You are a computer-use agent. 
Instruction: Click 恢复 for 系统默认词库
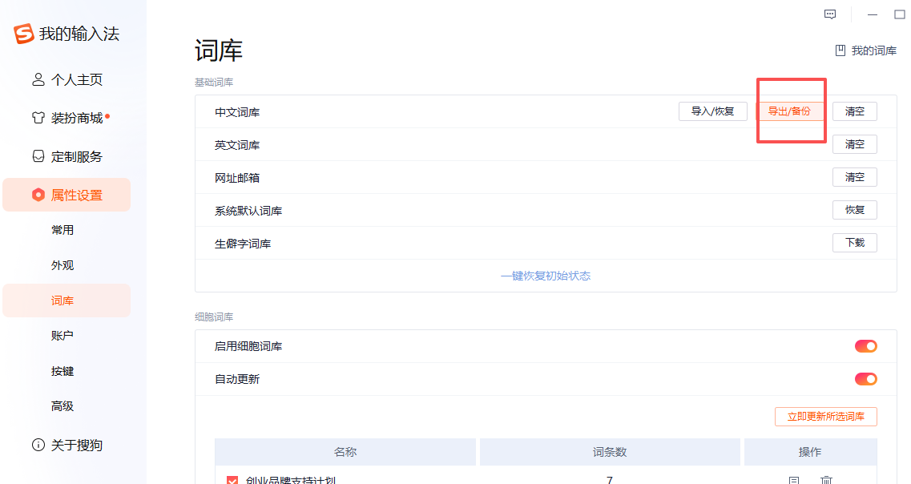click(x=855, y=210)
